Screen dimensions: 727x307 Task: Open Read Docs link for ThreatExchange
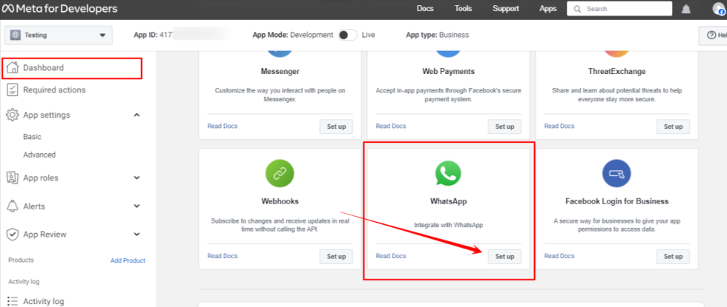click(x=559, y=126)
